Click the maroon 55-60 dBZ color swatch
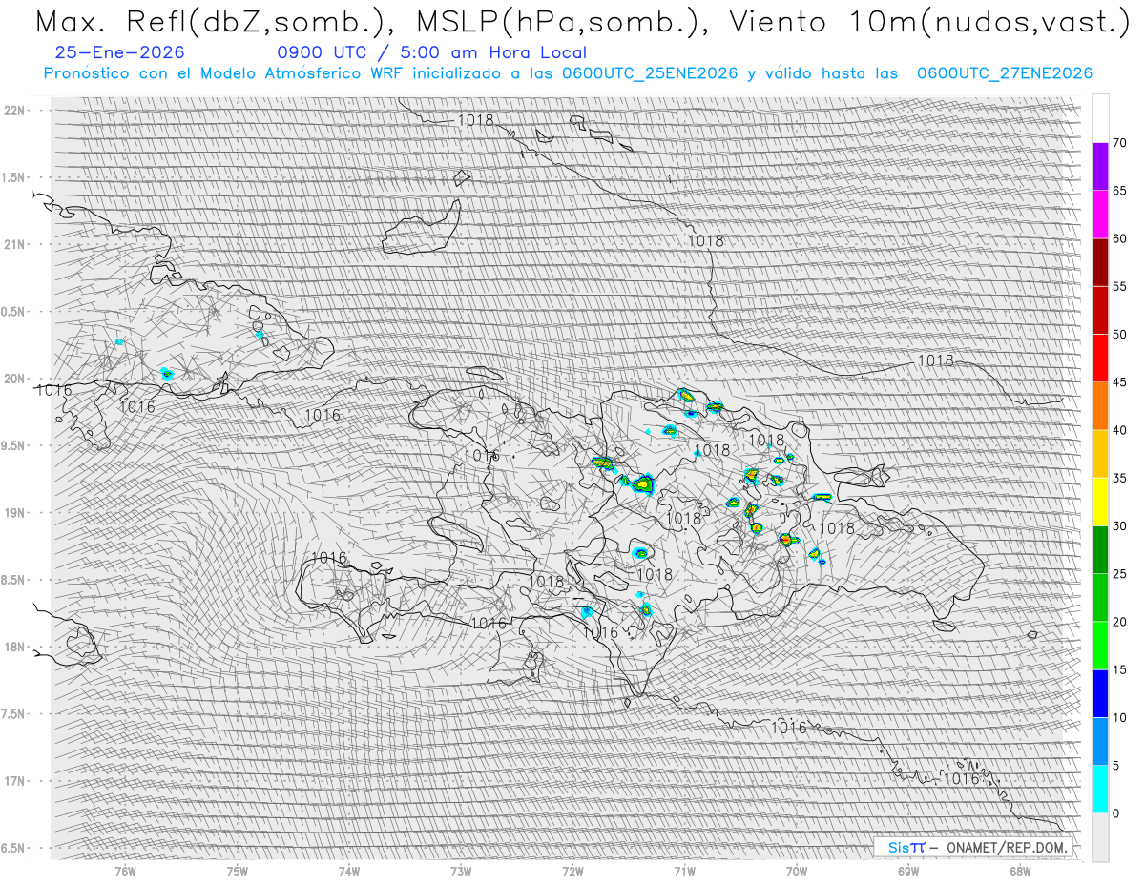 [x=1100, y=262]
